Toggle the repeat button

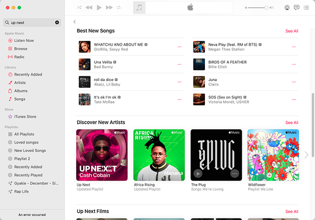(x=119, y=8)
